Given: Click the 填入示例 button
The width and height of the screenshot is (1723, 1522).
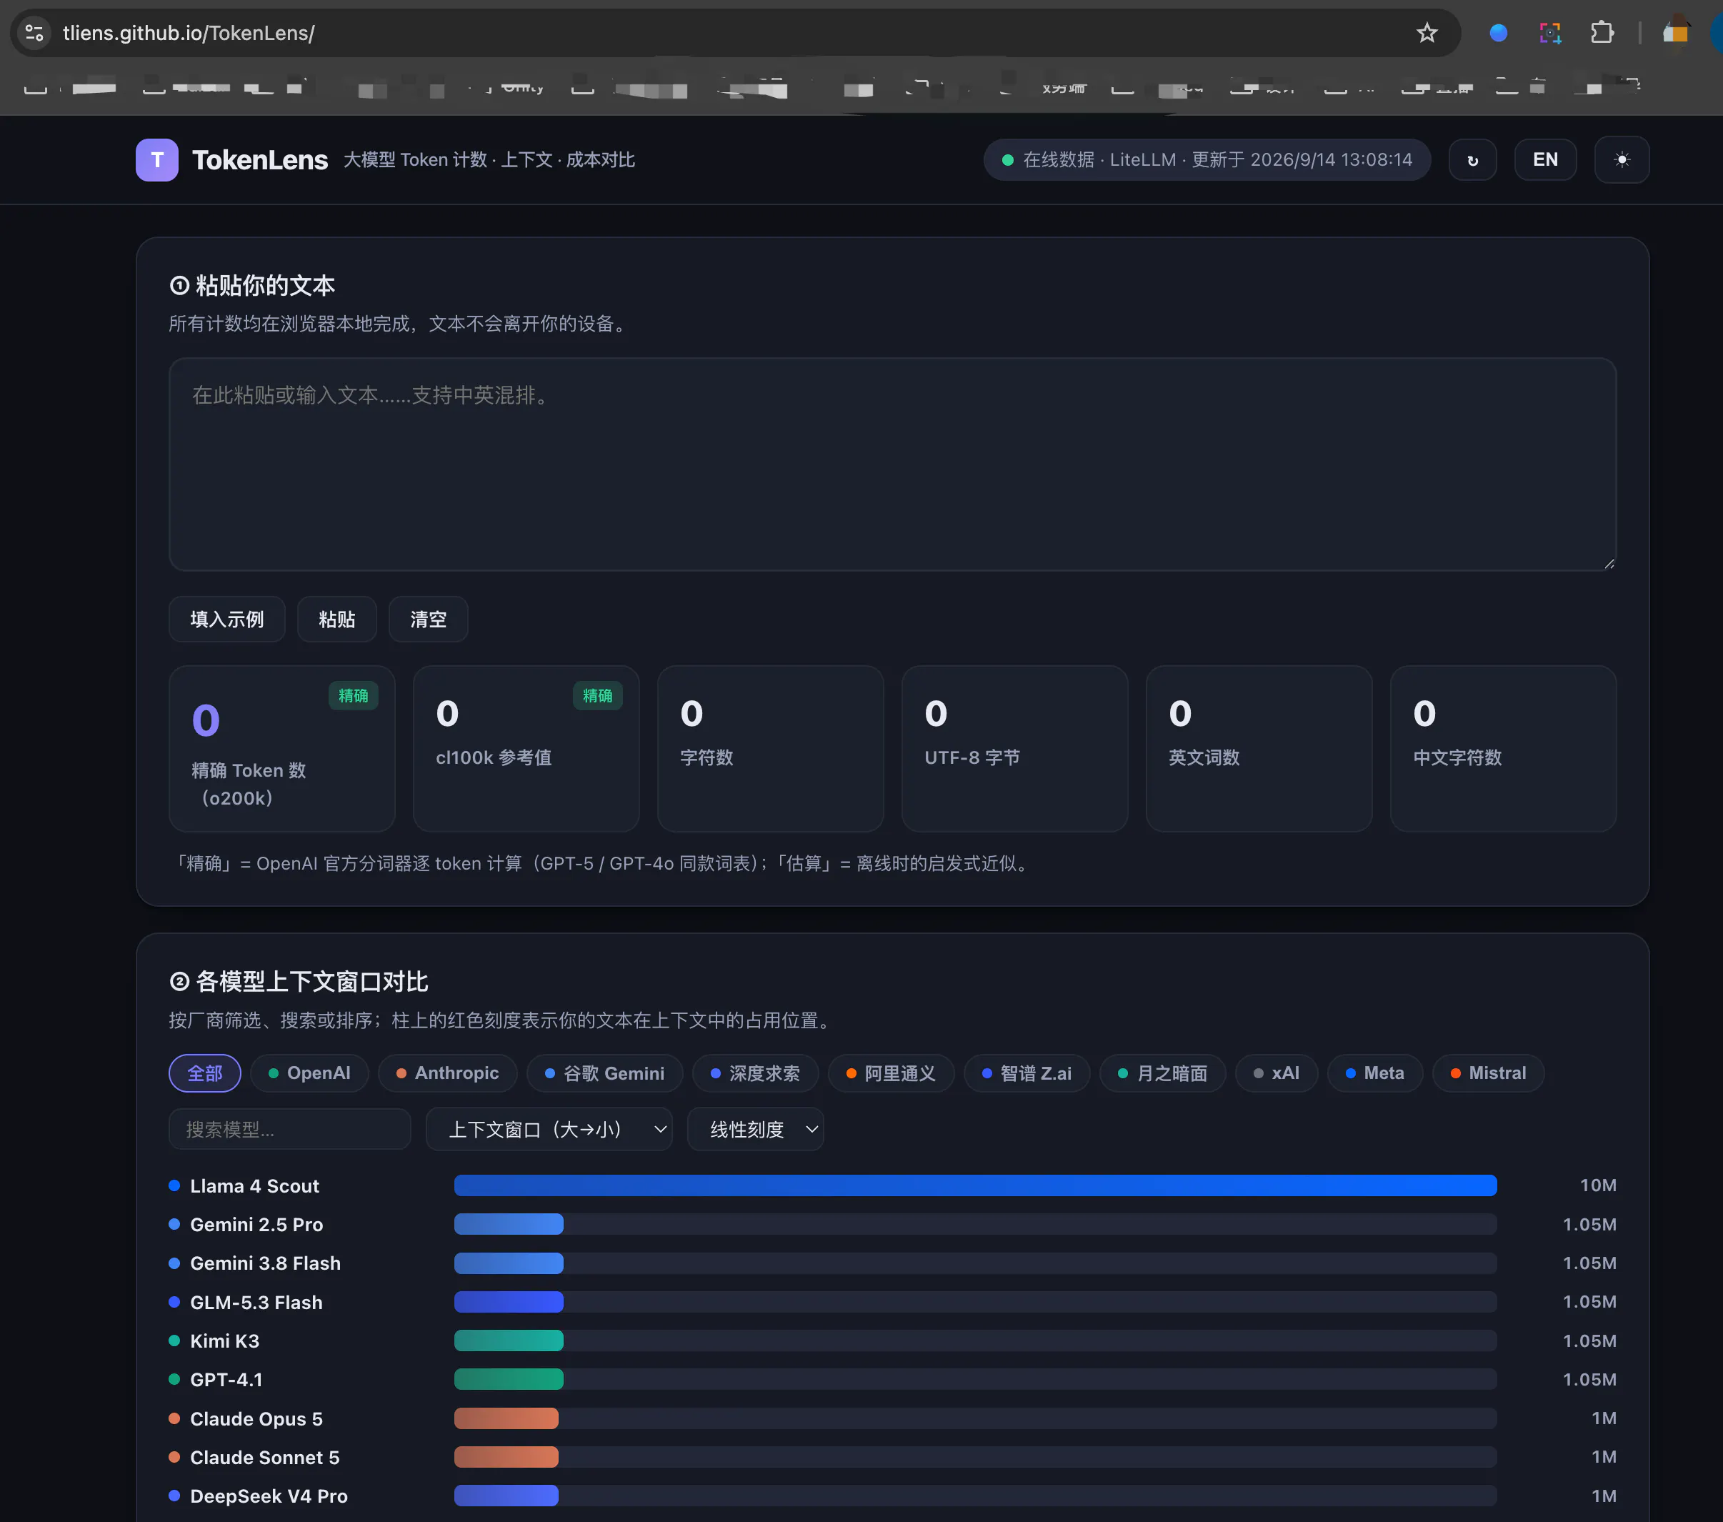Looking at the screenshot, I should (x=226, y=620).
